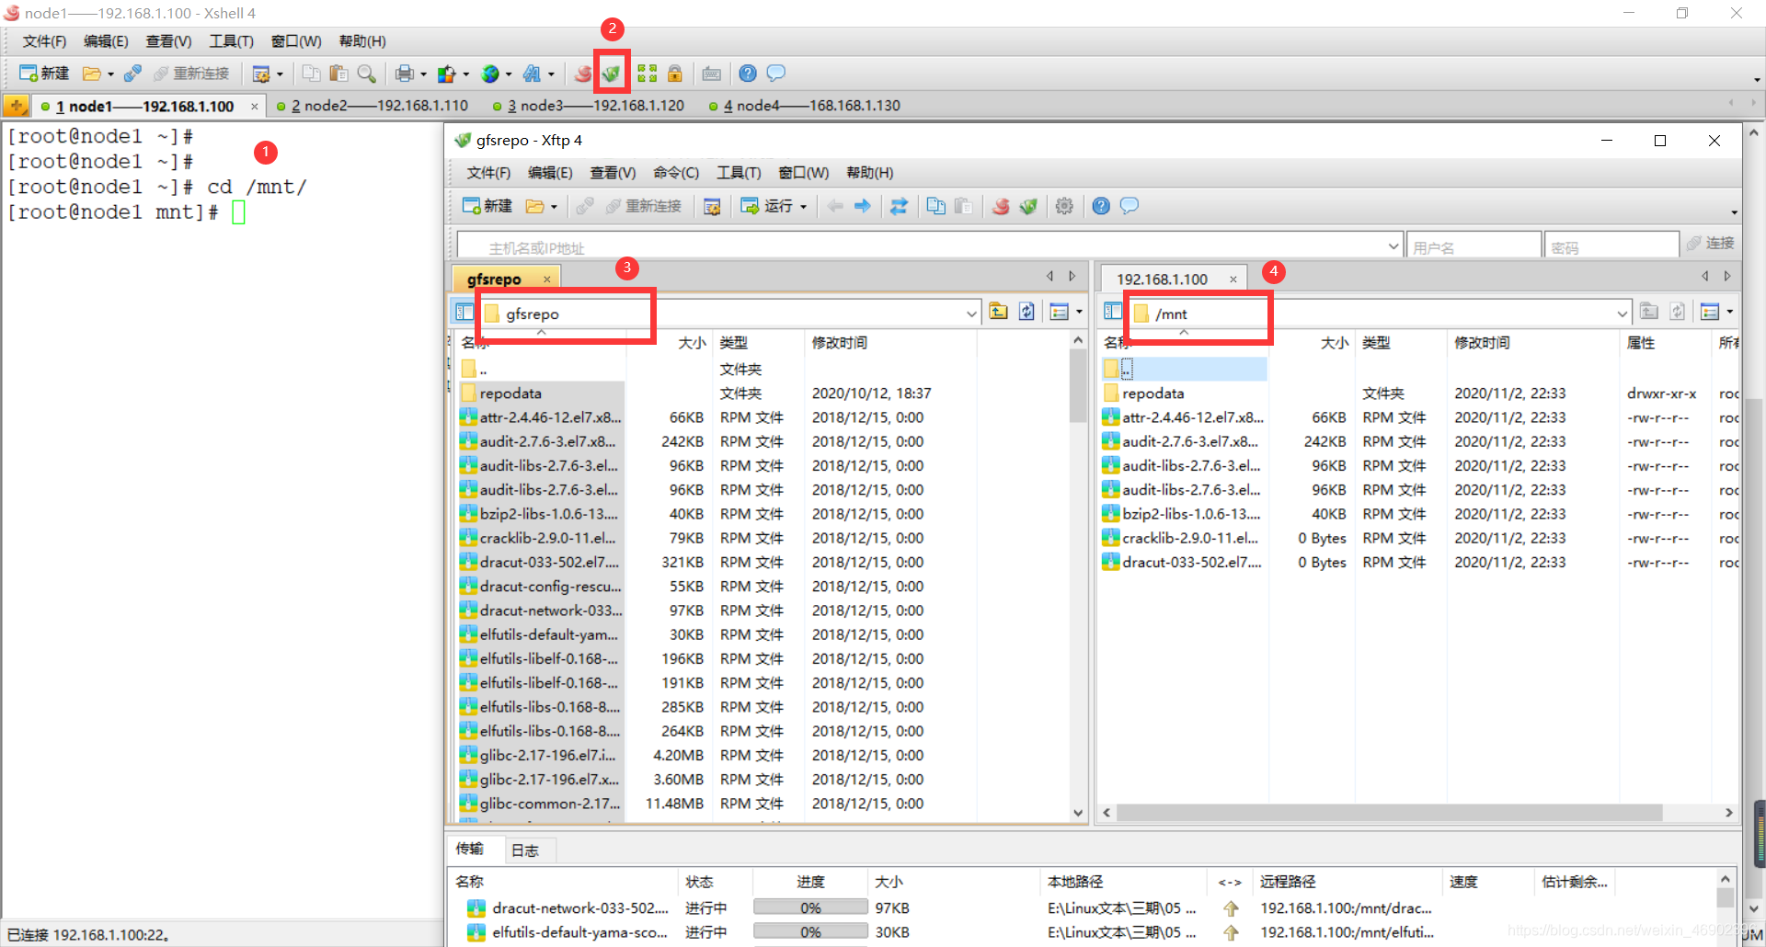Click the 密码 password field
This screenshot has width=1766, height=947.
pos(1611,246)
